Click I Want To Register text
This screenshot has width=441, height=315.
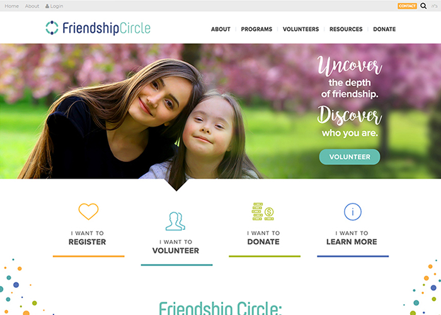pyautogui.click(x=88, y=238)
